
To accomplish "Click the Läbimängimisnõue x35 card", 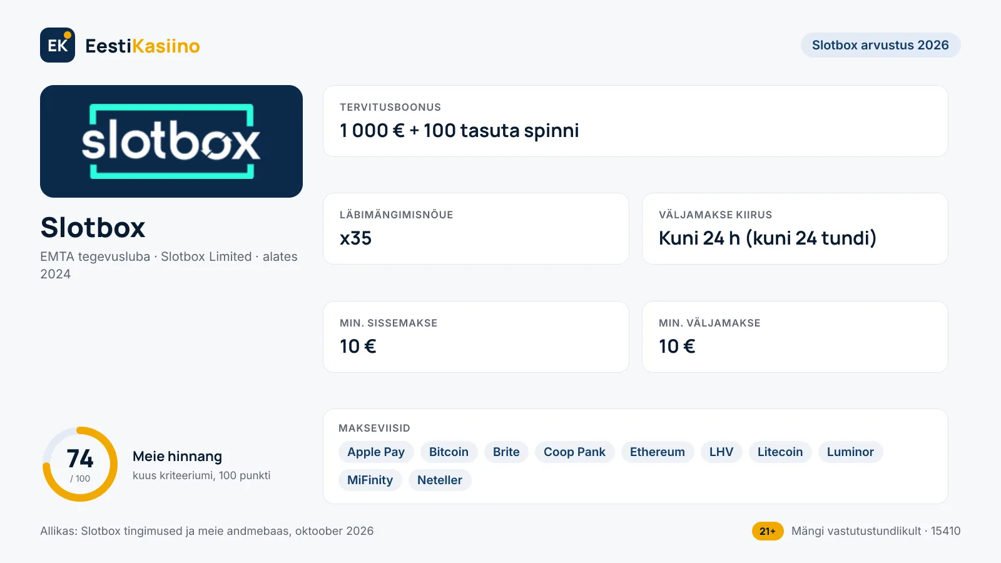I will point(476,229).
